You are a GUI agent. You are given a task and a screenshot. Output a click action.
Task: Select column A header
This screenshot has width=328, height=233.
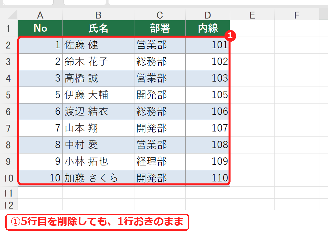[40, 15]
